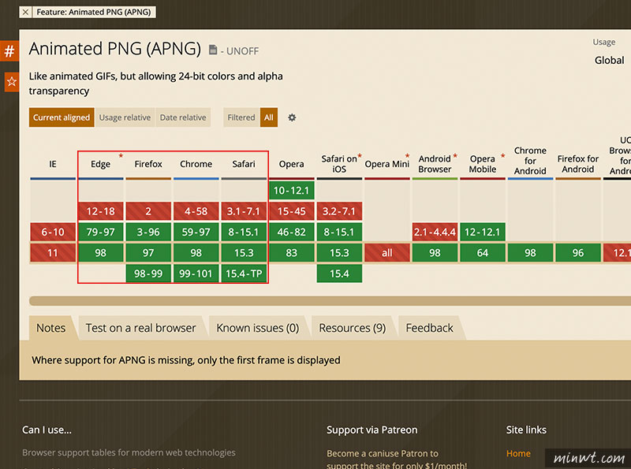631x469 pixels.
Task: Open the Test on a real browser tab
Action: [x=141, y=328]
